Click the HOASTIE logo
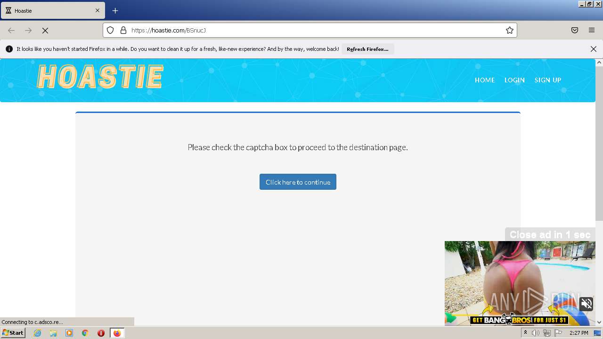 tap(100, 77)
